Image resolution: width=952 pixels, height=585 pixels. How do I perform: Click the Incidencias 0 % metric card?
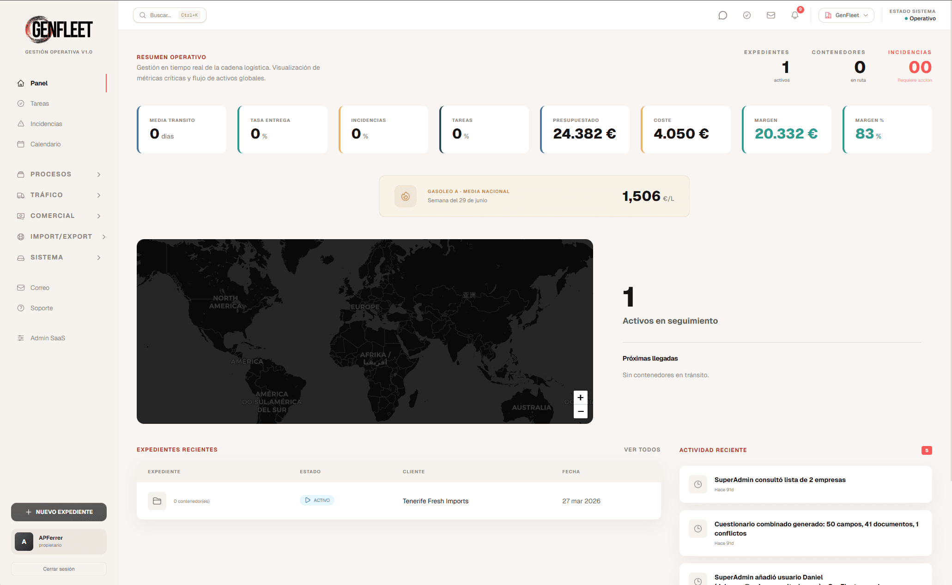tap(383, 129)
